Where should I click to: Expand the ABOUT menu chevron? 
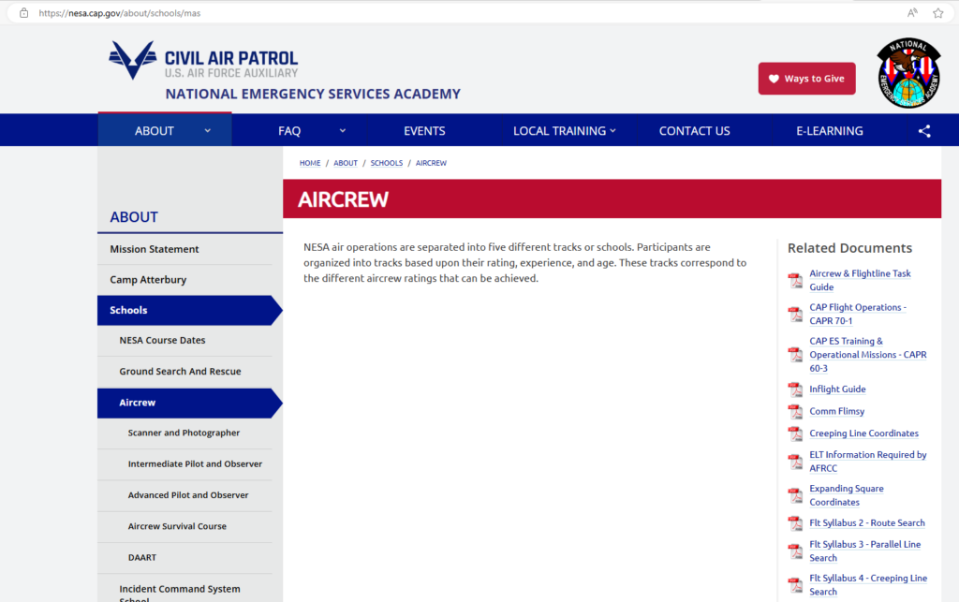click(208, 131)
